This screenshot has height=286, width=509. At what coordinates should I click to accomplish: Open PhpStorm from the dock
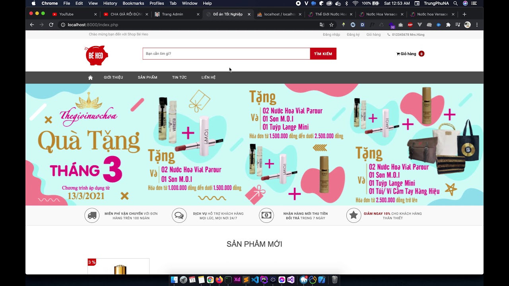[264, 280]
